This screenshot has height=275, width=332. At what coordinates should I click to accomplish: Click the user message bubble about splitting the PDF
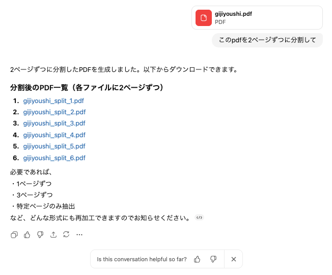267,40
